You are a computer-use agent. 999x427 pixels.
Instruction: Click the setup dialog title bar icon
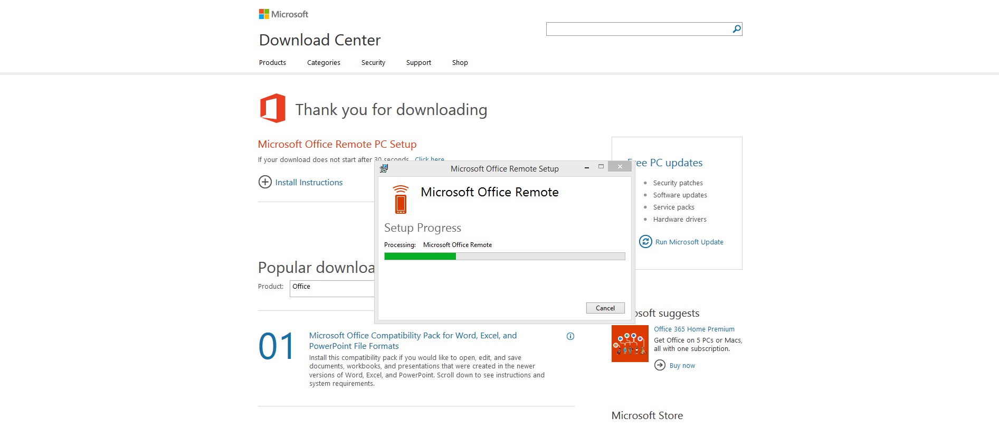(x=384, y=168)
